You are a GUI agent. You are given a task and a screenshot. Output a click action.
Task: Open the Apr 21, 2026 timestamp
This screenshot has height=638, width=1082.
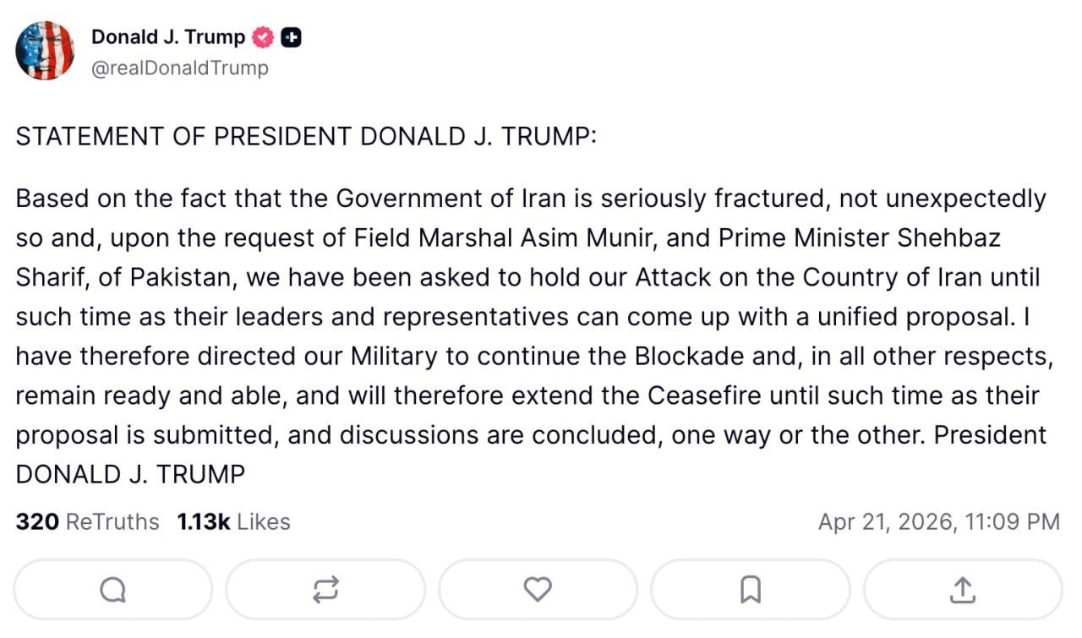938,522
